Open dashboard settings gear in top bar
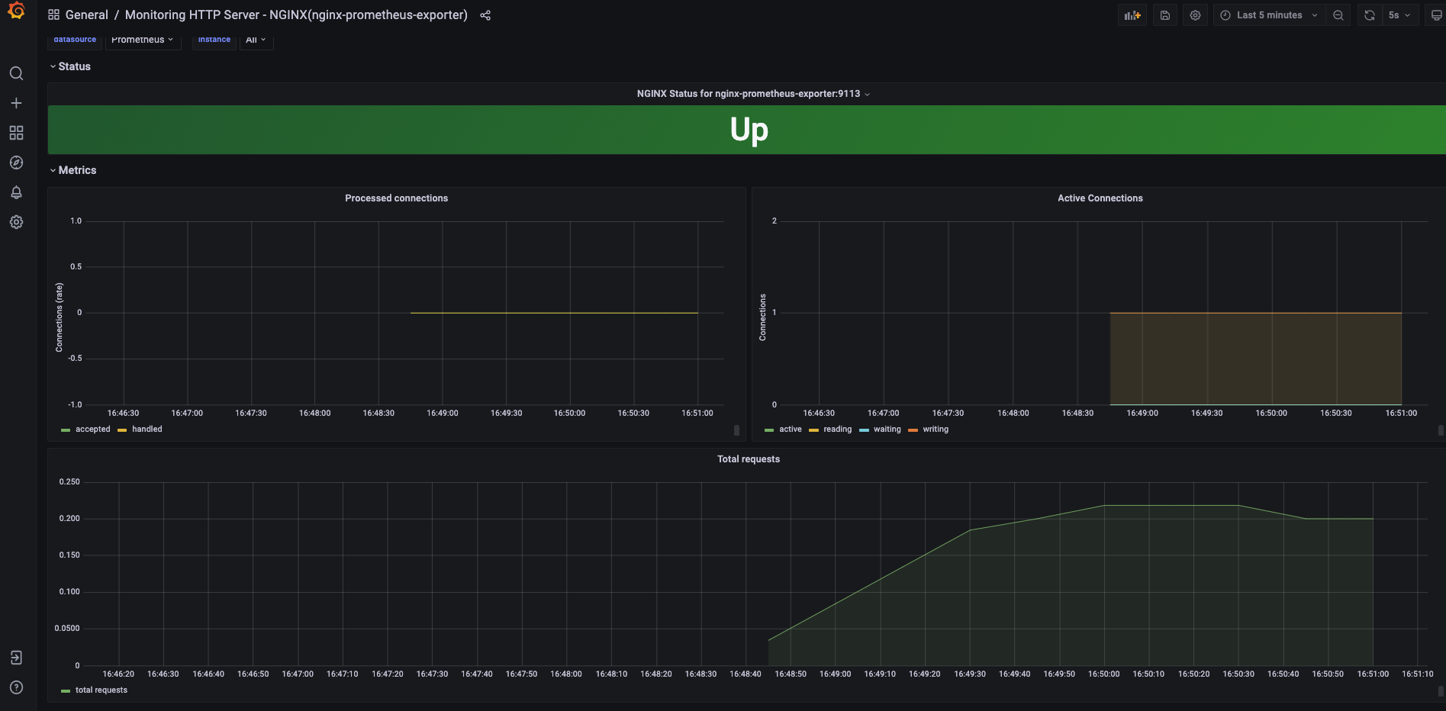This screenshot has width=1446, height=711. 1196,15
